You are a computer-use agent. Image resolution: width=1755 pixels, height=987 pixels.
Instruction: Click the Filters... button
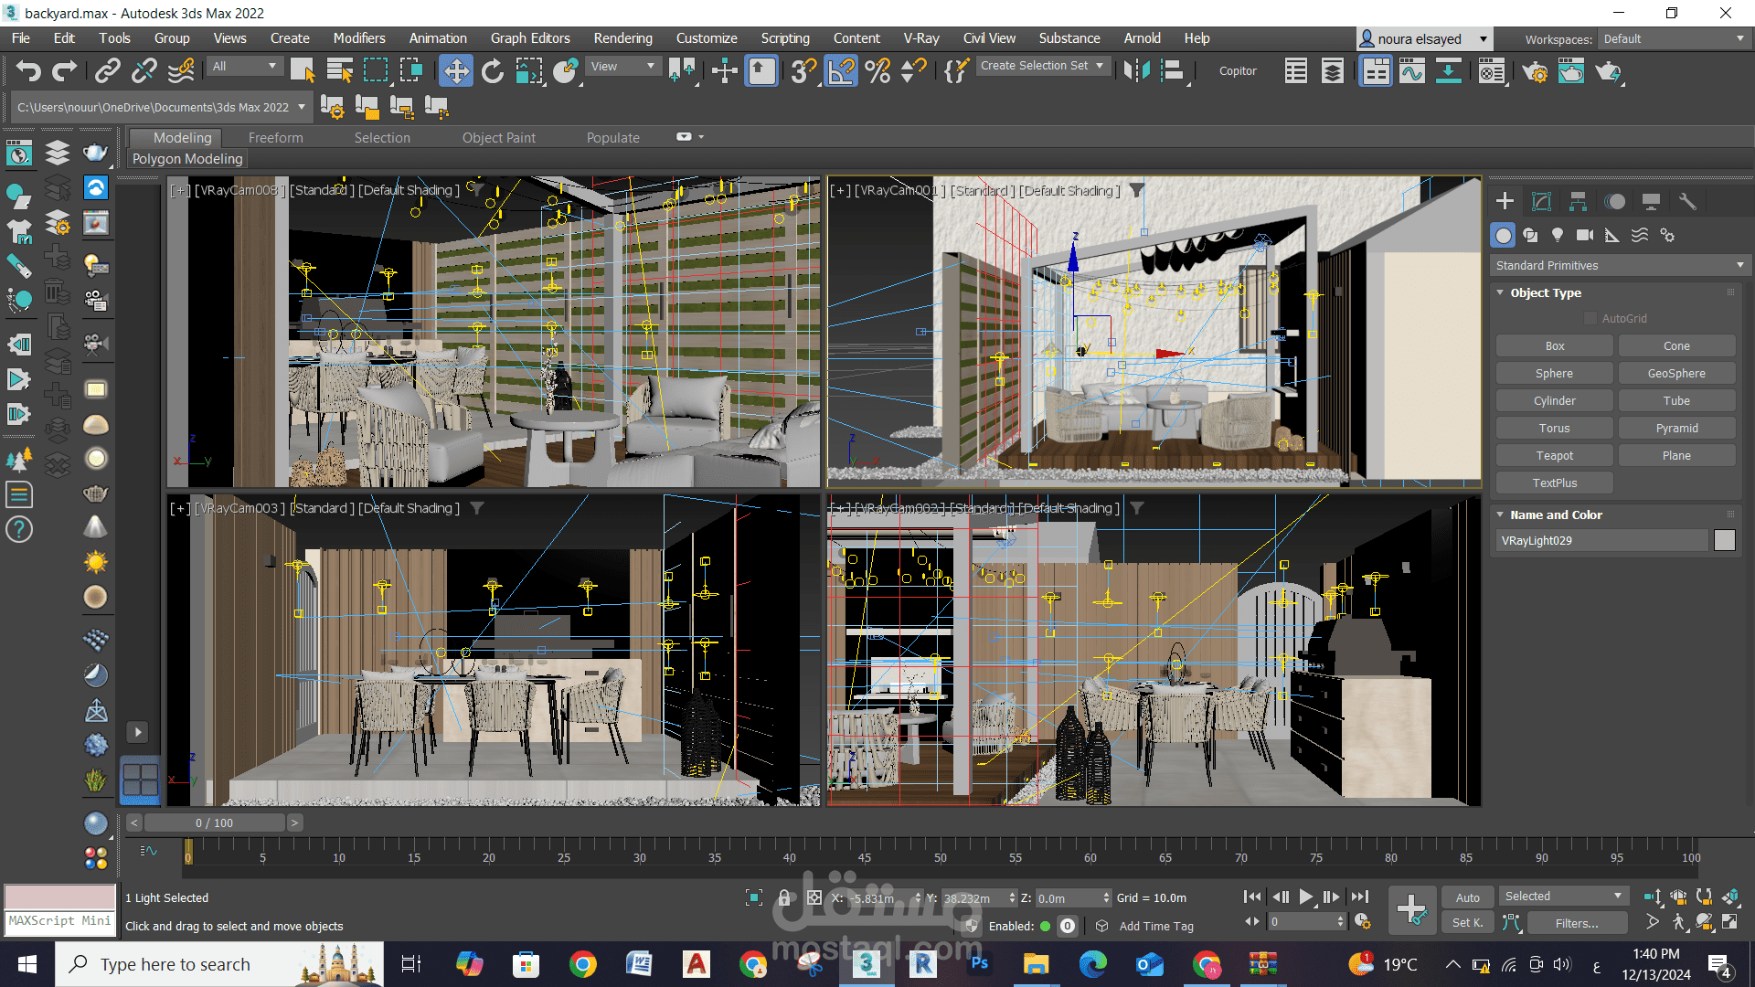point(1576,923)
